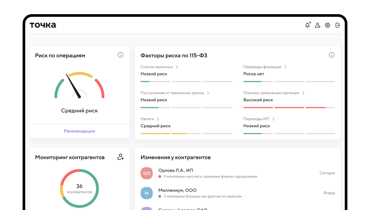Viewport: 370px width, 210px height.
Task: Select the Орлова Л.А. avatar thumbnail
Action: pos(147,173)
